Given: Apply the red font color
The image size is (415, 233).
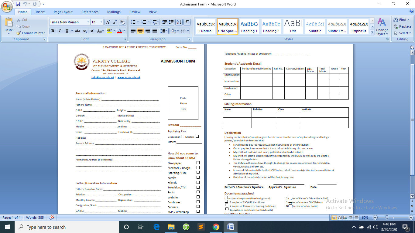Looking at the screenshot, I should tap(120, 31).
